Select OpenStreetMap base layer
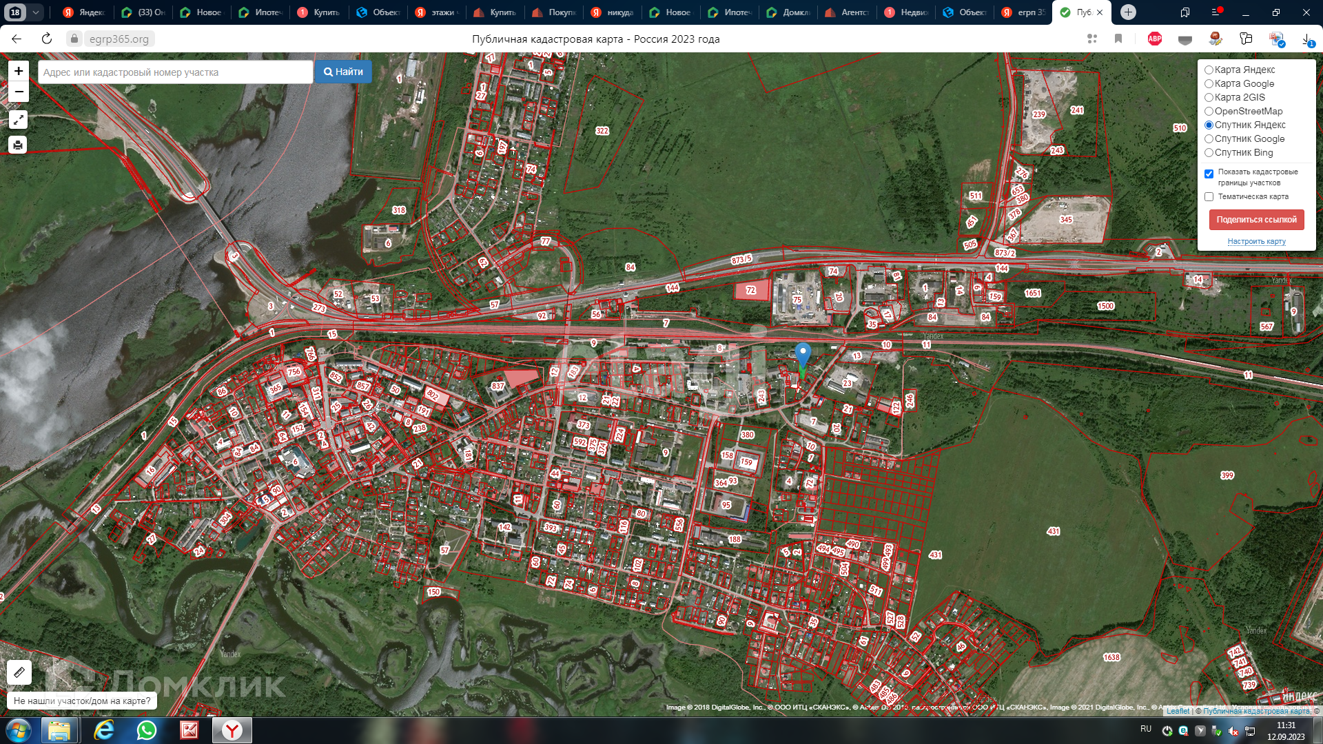This screenshot has width=1323, height=744. [1209, 112]
